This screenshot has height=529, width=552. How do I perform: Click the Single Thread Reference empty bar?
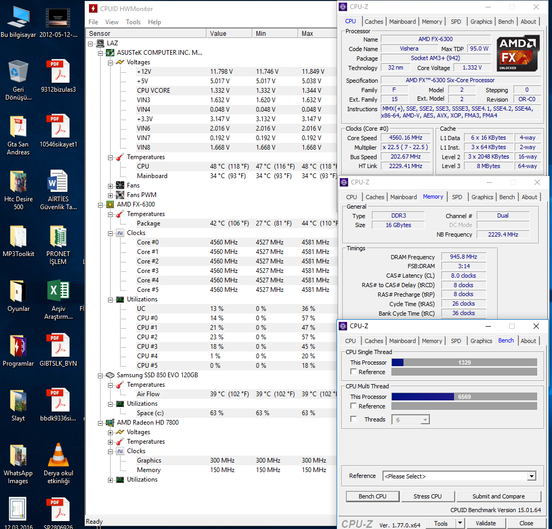[x=464, y=371]
